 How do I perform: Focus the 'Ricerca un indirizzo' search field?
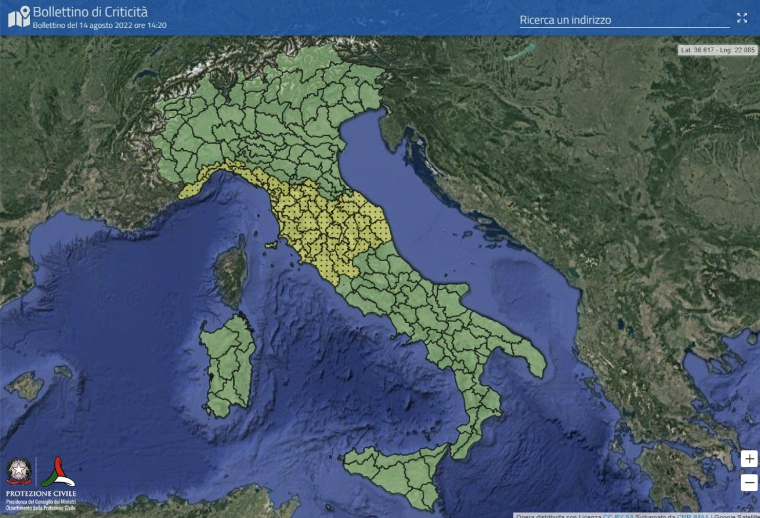click(625, 20)
